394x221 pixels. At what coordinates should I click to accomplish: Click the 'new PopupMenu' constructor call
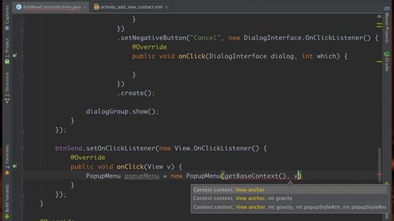click(196, 176)
